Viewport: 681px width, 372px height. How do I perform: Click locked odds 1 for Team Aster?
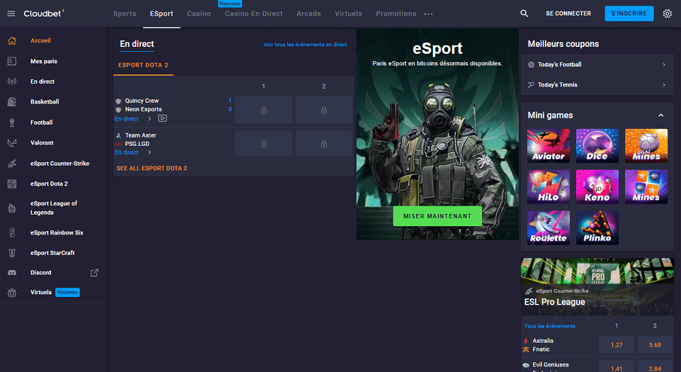pos(264,143)
